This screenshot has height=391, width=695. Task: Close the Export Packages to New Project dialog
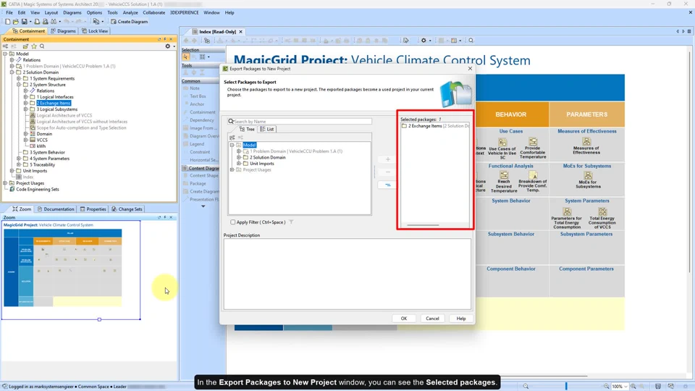coord(470,69)
